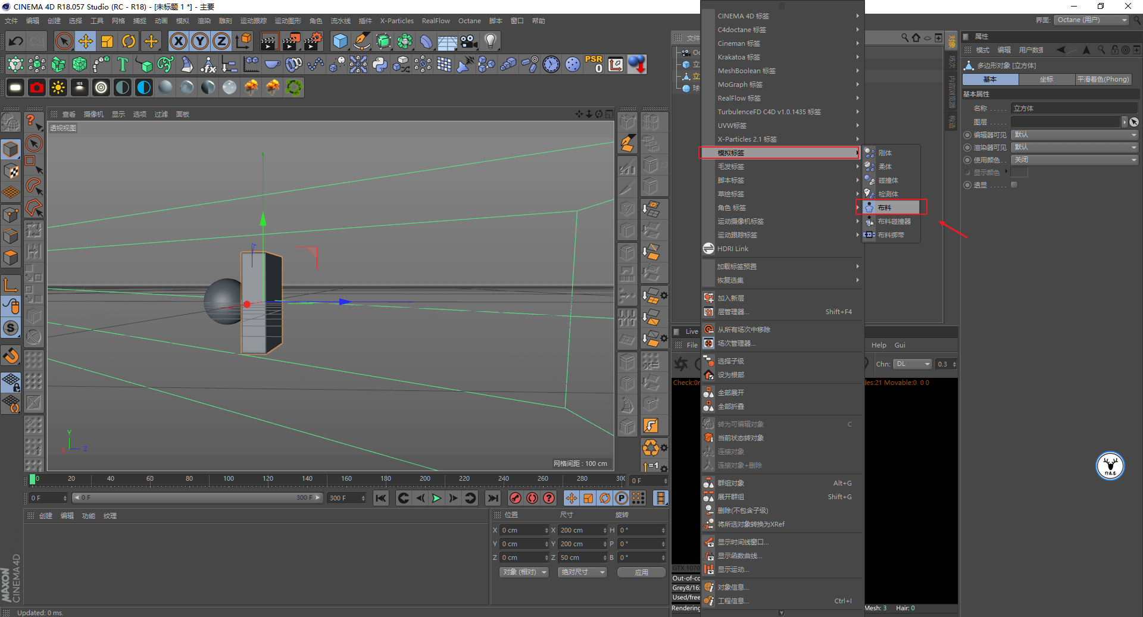
Task: Open the 渲染器可见 默认 dropdown
Action: tap(1075, 148)
